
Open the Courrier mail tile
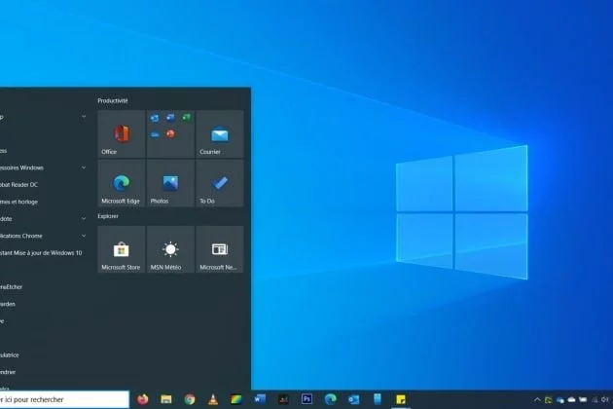point(220,134)
